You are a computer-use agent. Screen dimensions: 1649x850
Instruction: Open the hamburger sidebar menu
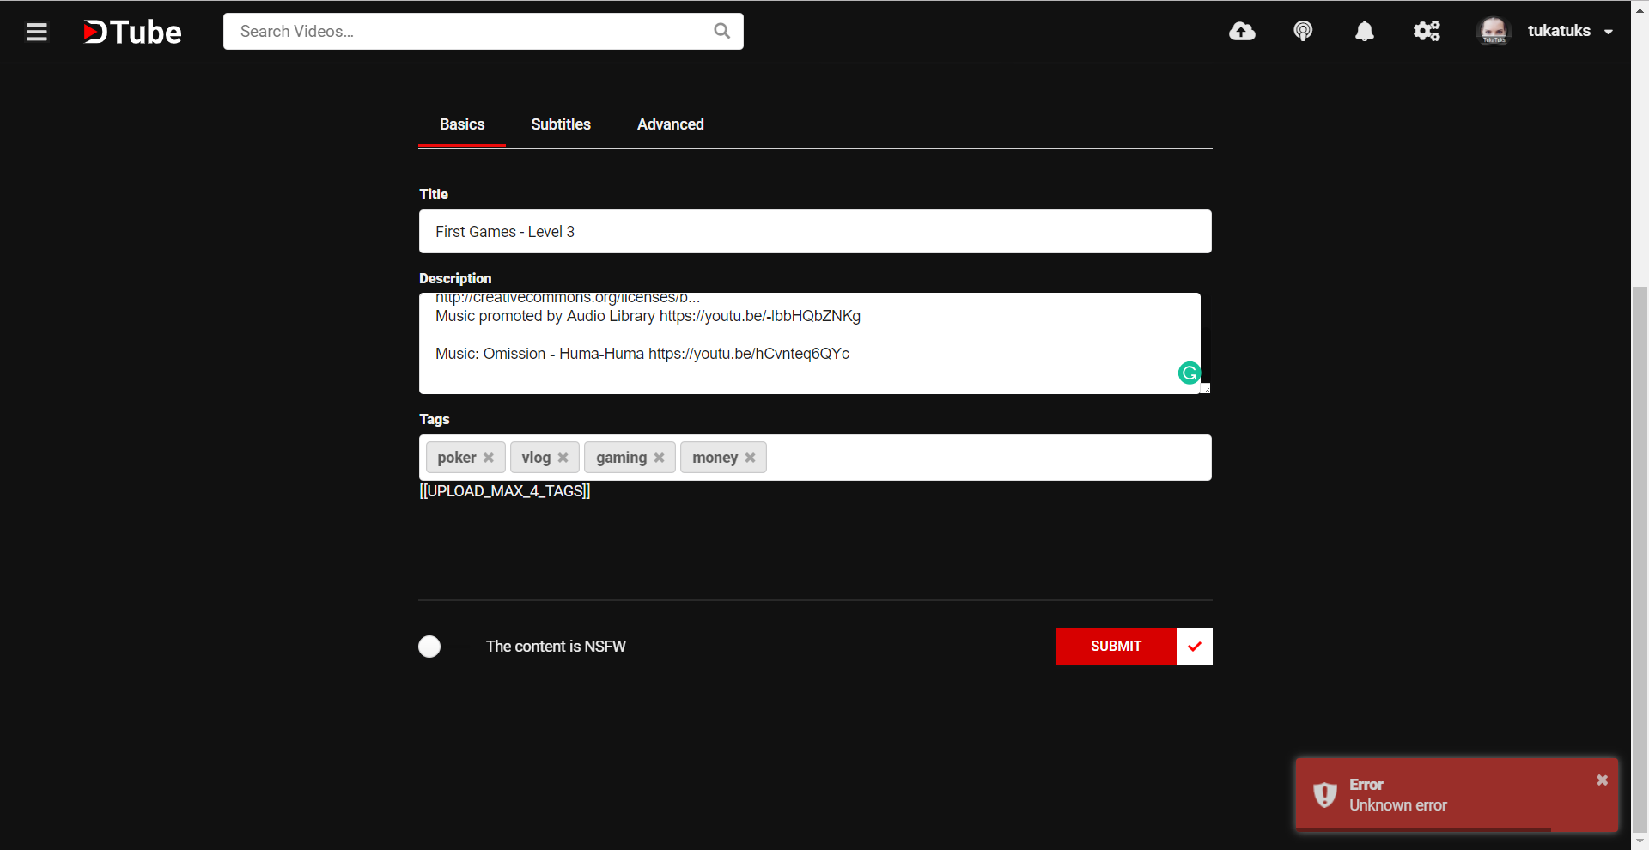click(37, 32)
